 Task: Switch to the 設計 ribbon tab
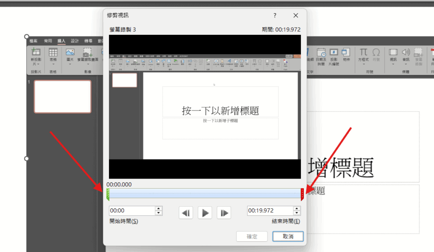pos(75,41)
